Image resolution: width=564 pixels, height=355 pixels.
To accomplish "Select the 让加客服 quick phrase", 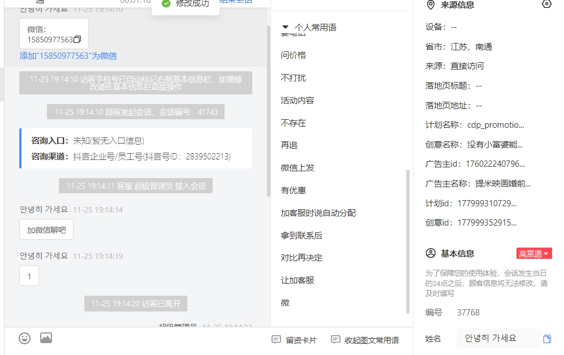I will click(x=298, y=280).
